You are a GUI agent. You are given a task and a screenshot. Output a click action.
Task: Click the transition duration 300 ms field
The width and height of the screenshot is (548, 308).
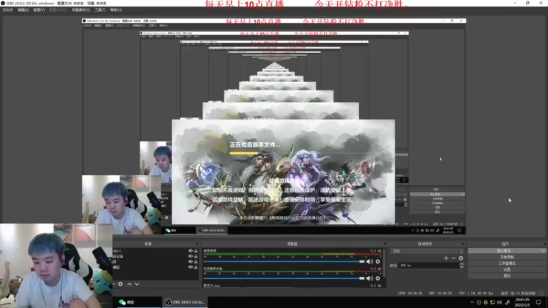click(x=429, y=266)
